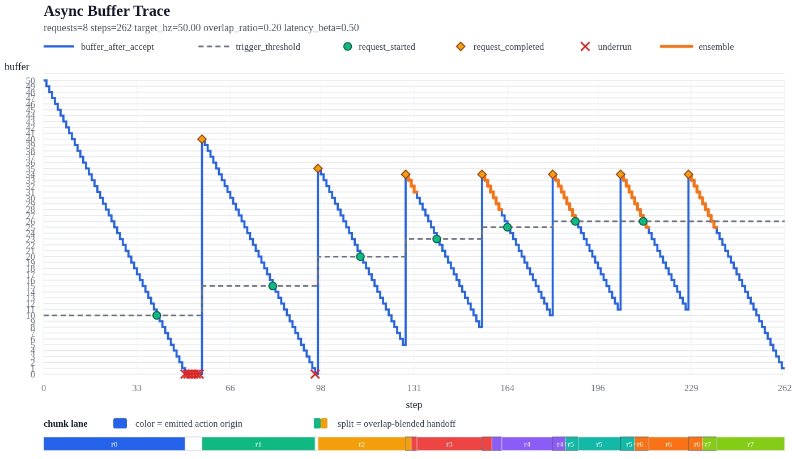Click the r7 chunk lane segment
This screenshot has height=459, width=792.
pyautogui.click(x=750, y=444)
